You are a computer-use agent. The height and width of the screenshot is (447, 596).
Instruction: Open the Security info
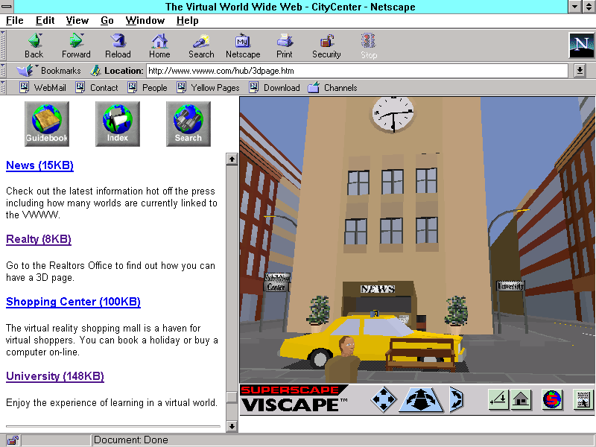(x=326, y=46)
